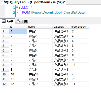Click the results grid icon beside 结果
The image size is (101, 93).
(4, 21)
